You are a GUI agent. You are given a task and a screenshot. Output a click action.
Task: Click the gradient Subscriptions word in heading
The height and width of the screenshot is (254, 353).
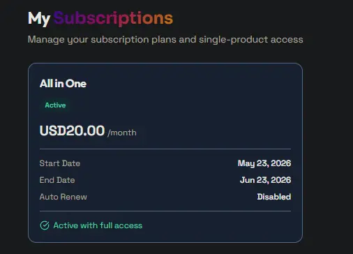point(114,18)
